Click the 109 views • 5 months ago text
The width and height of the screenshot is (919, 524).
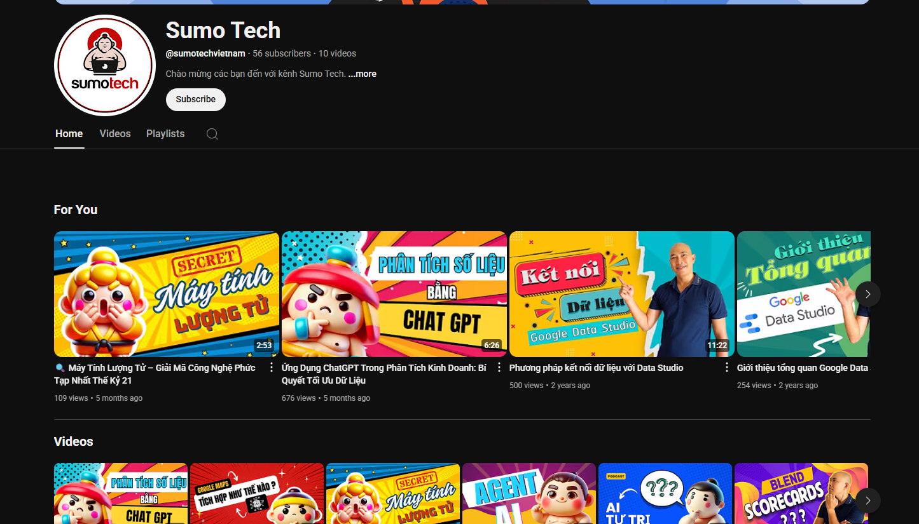pos(98,398)
